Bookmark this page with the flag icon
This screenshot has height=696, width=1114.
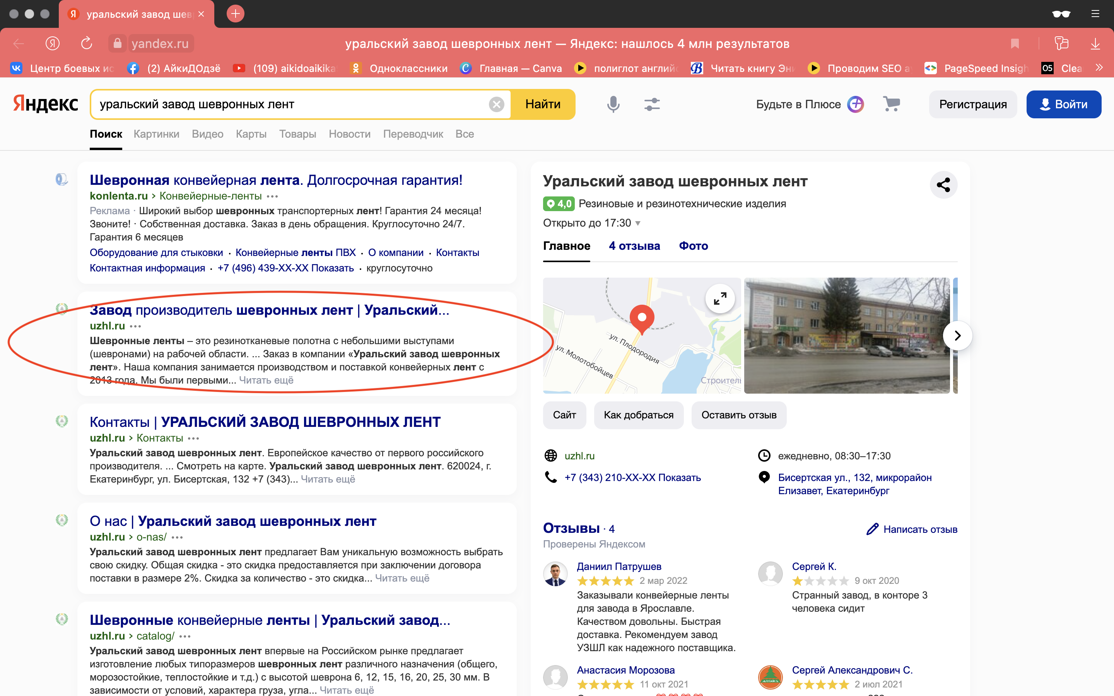coord(1015,43)
